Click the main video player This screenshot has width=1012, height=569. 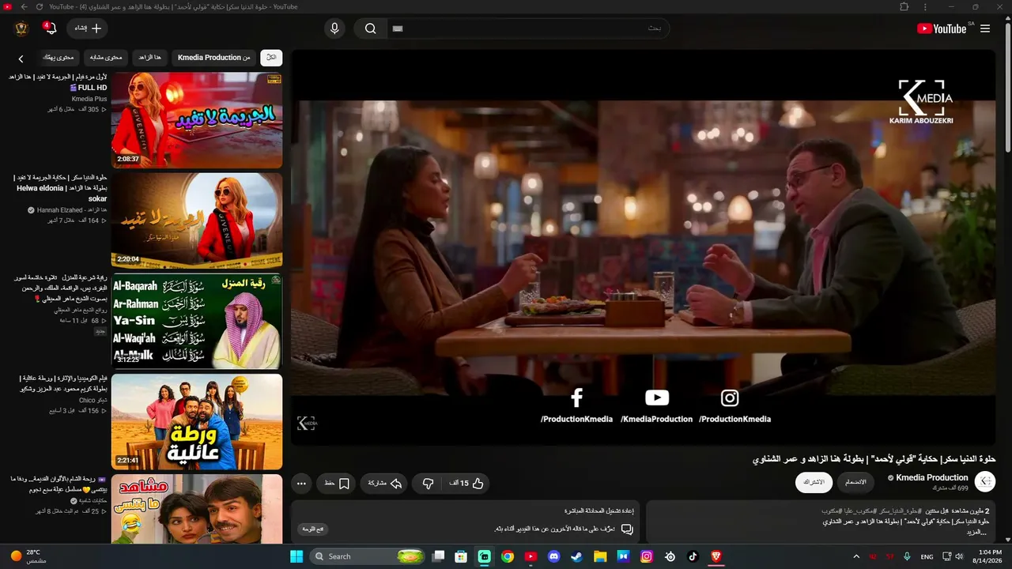[x=643, y=247]
